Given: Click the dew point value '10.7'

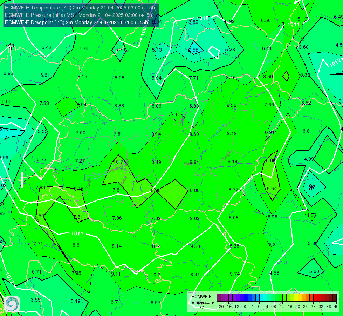Looking at the screenshot, I should click(x=118, y=162).
